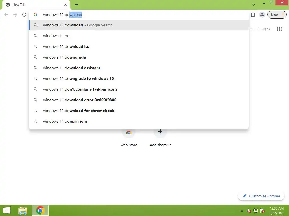Open a new tab with plus button
289x216 pixels.
[x=76, y=5]
